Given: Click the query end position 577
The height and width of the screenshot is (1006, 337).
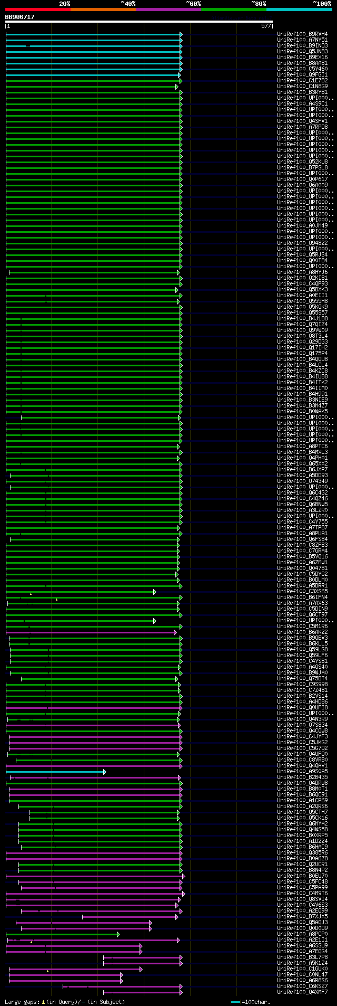Looking at the screenshot, I should click(266, 26).
